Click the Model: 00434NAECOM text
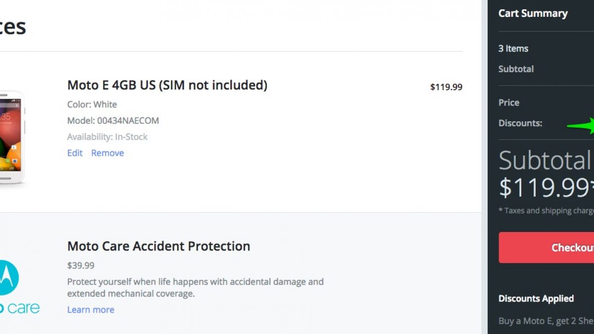Viewport: 594px width, 334px height. coord(113,121)
